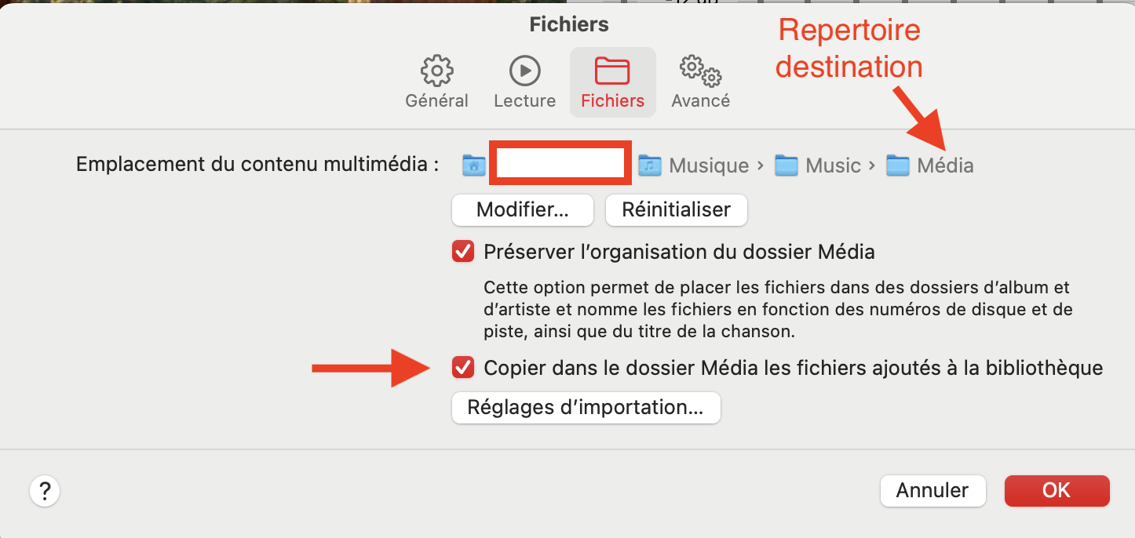Click the chevron after Music in path
Screen dimensions: 1135x538
coord(871,165)
